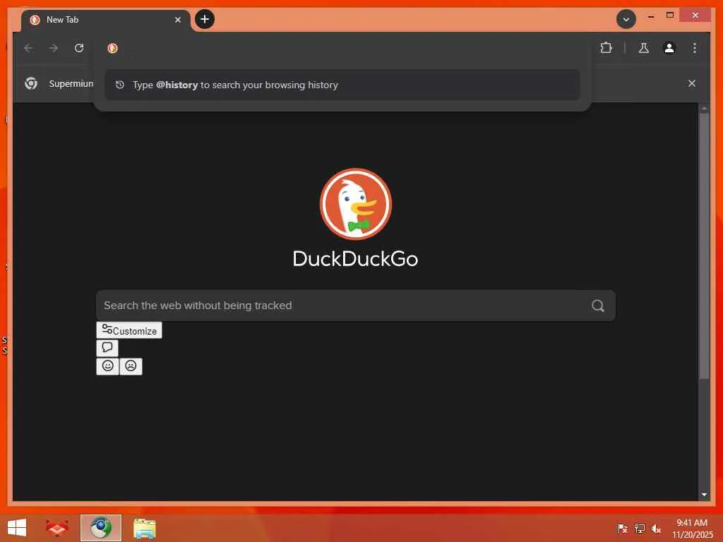Viewport: 723px width, 542px height.
Task: Open the Extensions puzzle icon
Action: (x=607, y=47)
